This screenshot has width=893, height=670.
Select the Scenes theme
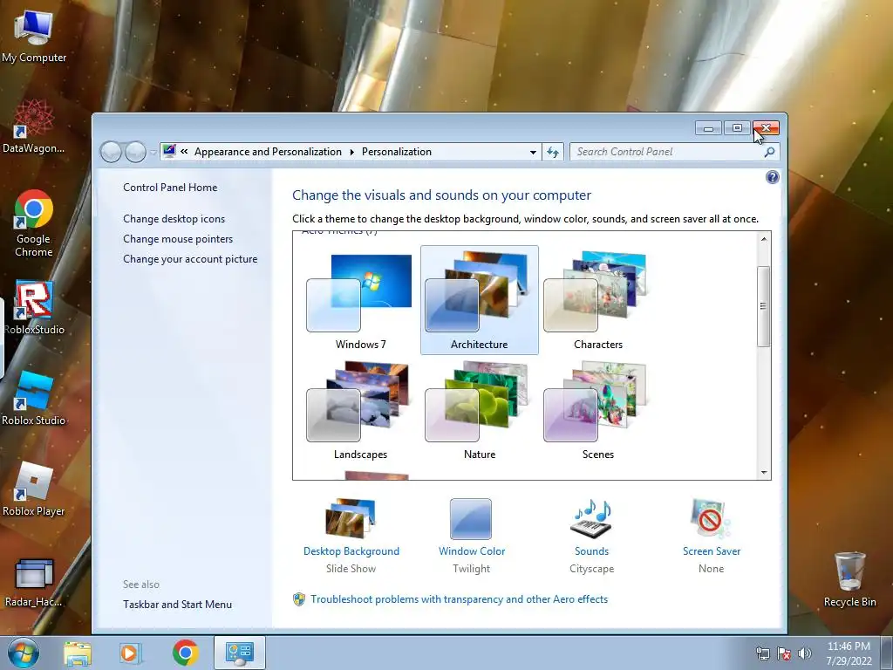tap(597, 412)
